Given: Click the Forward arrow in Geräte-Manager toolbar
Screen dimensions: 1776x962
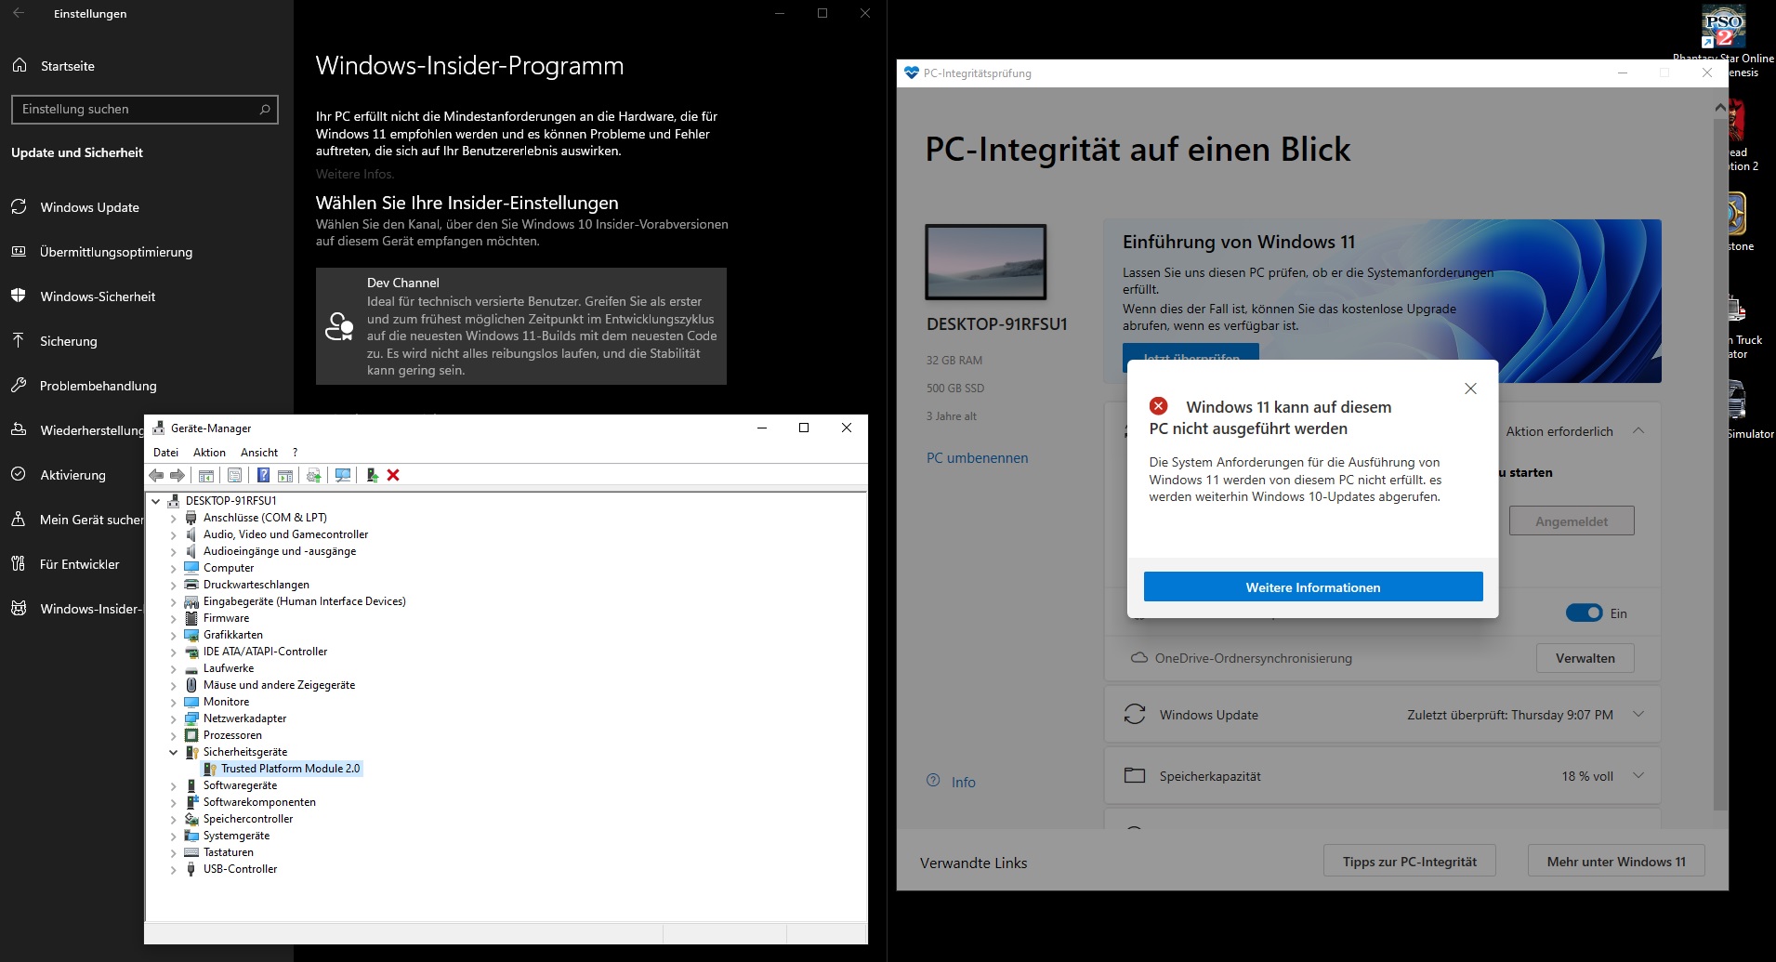Looking at the screenshot, I should click(x=177, y=475).
